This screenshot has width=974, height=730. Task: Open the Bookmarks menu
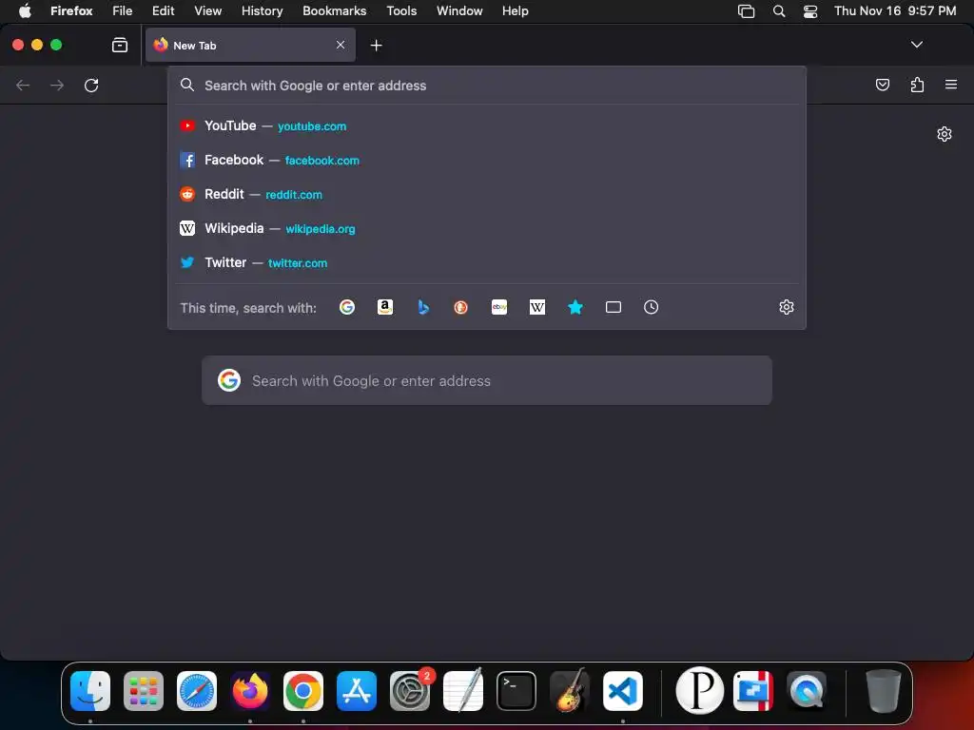pos(334,10)
